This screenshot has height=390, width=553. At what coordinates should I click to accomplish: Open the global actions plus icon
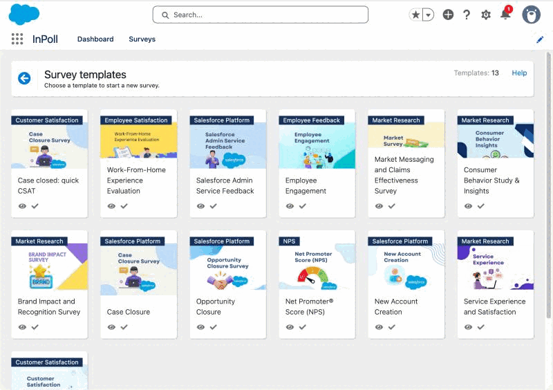[x=448, y=15]
